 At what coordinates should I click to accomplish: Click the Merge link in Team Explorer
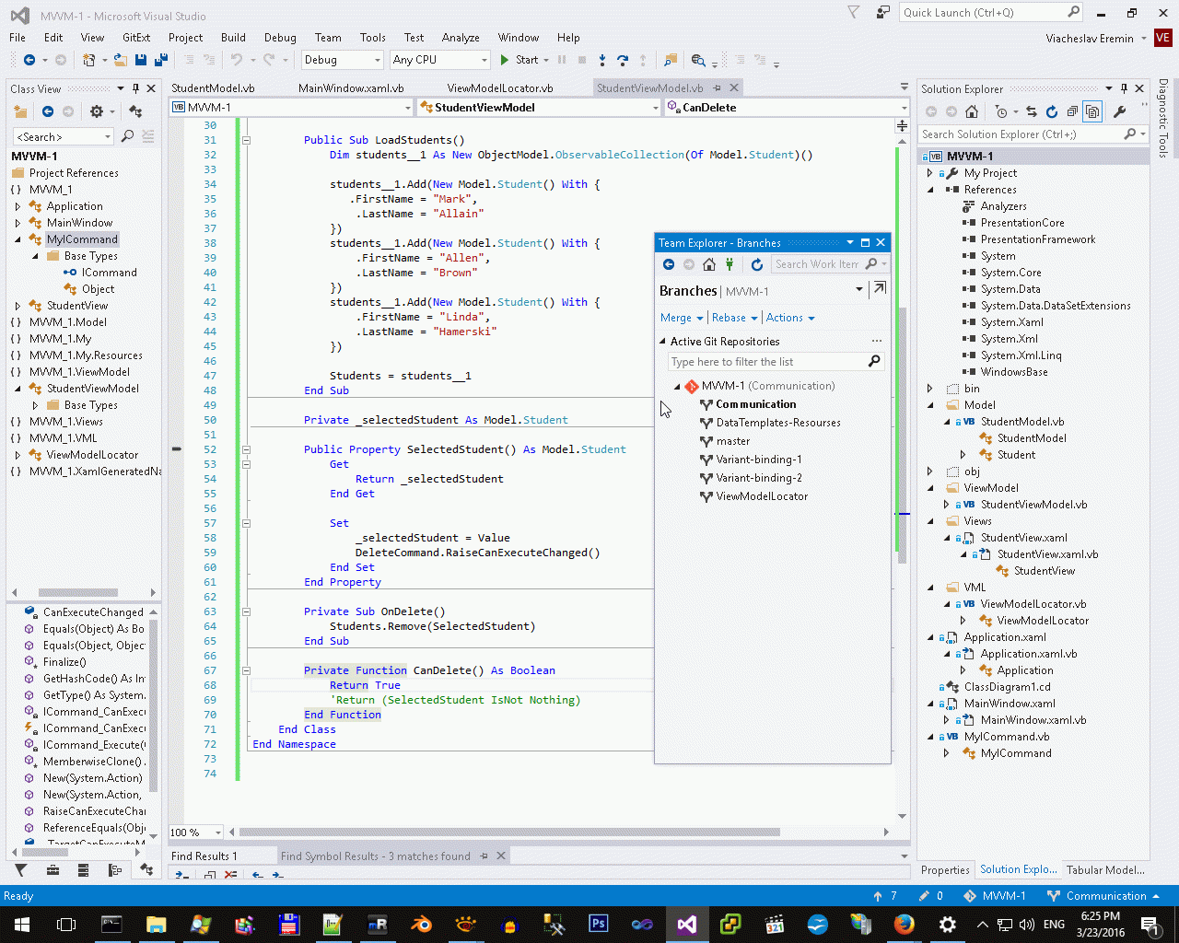[675, 318]
